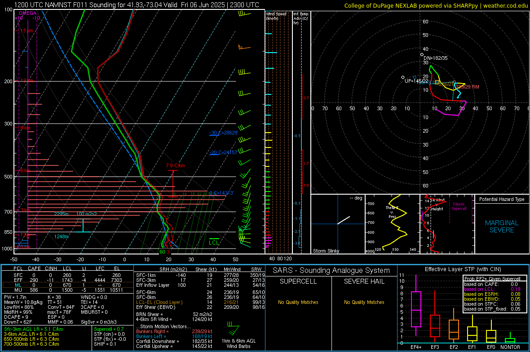Click the 1km & 6km AGL wind barbs icon
Image resolution: width=530 pixels, height=352 pixels.
tap(233, 328)
